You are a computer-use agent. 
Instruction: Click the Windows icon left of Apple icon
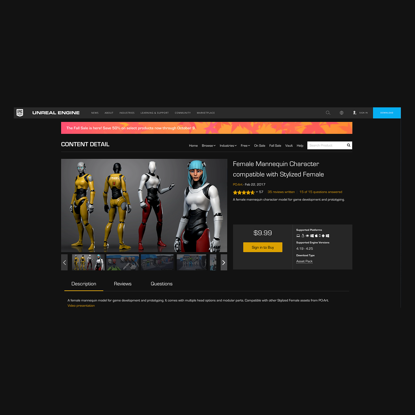point(312,236)
